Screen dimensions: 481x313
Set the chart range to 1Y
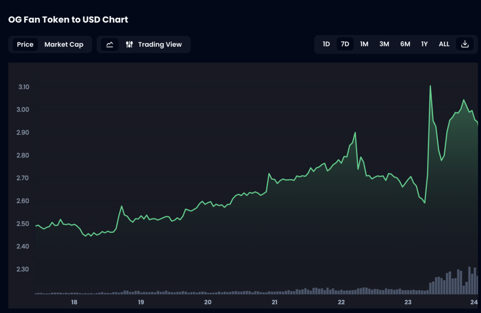(424, 44)
